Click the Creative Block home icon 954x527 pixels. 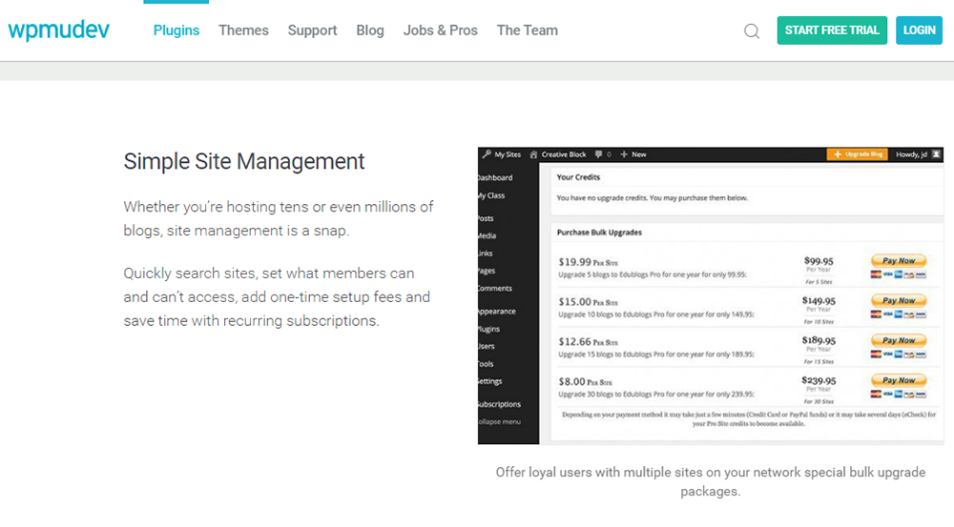coord(534,154)
